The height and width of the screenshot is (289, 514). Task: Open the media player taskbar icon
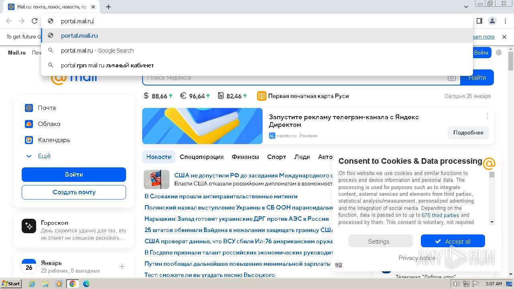[59, 284]
